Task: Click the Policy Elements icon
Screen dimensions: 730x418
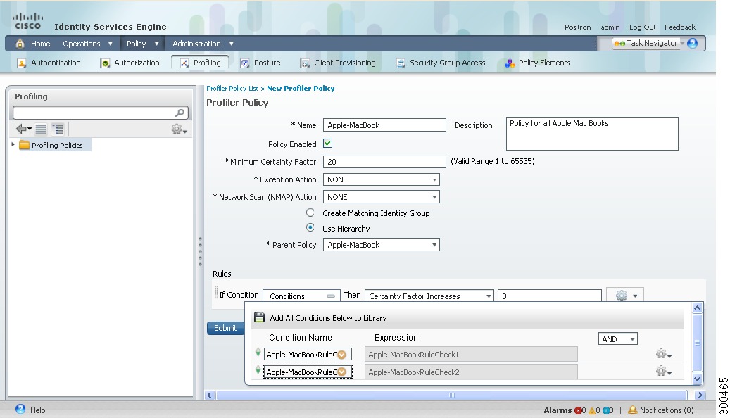Action: coord(510,63)
